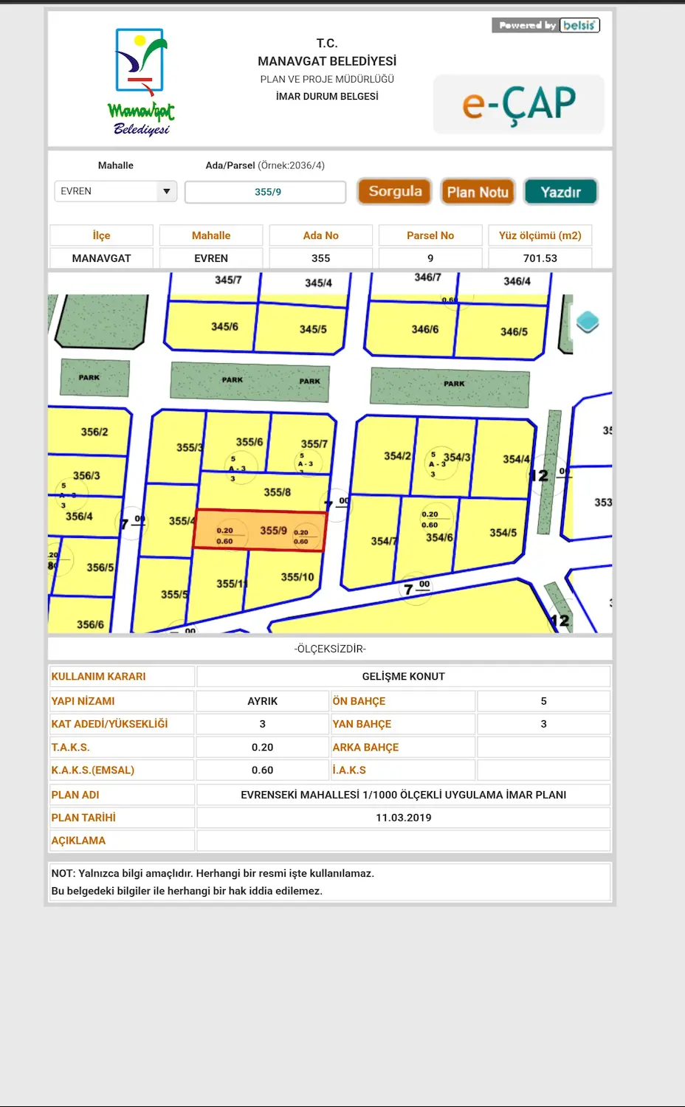Click the T.A.K.S. value 0.20

pyautogui.click(x=263, y=747)
